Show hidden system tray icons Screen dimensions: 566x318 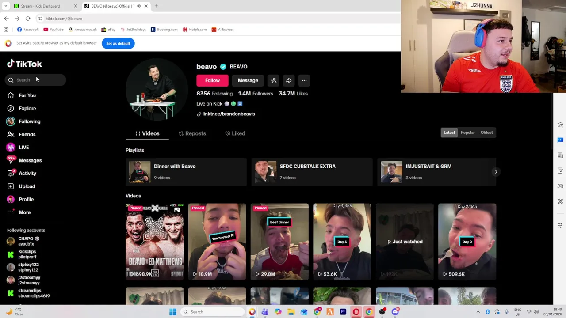point(478,312)
